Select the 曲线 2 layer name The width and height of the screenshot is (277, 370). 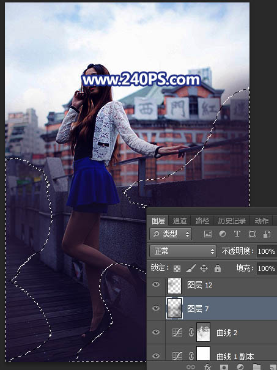(x=227, y=333)
